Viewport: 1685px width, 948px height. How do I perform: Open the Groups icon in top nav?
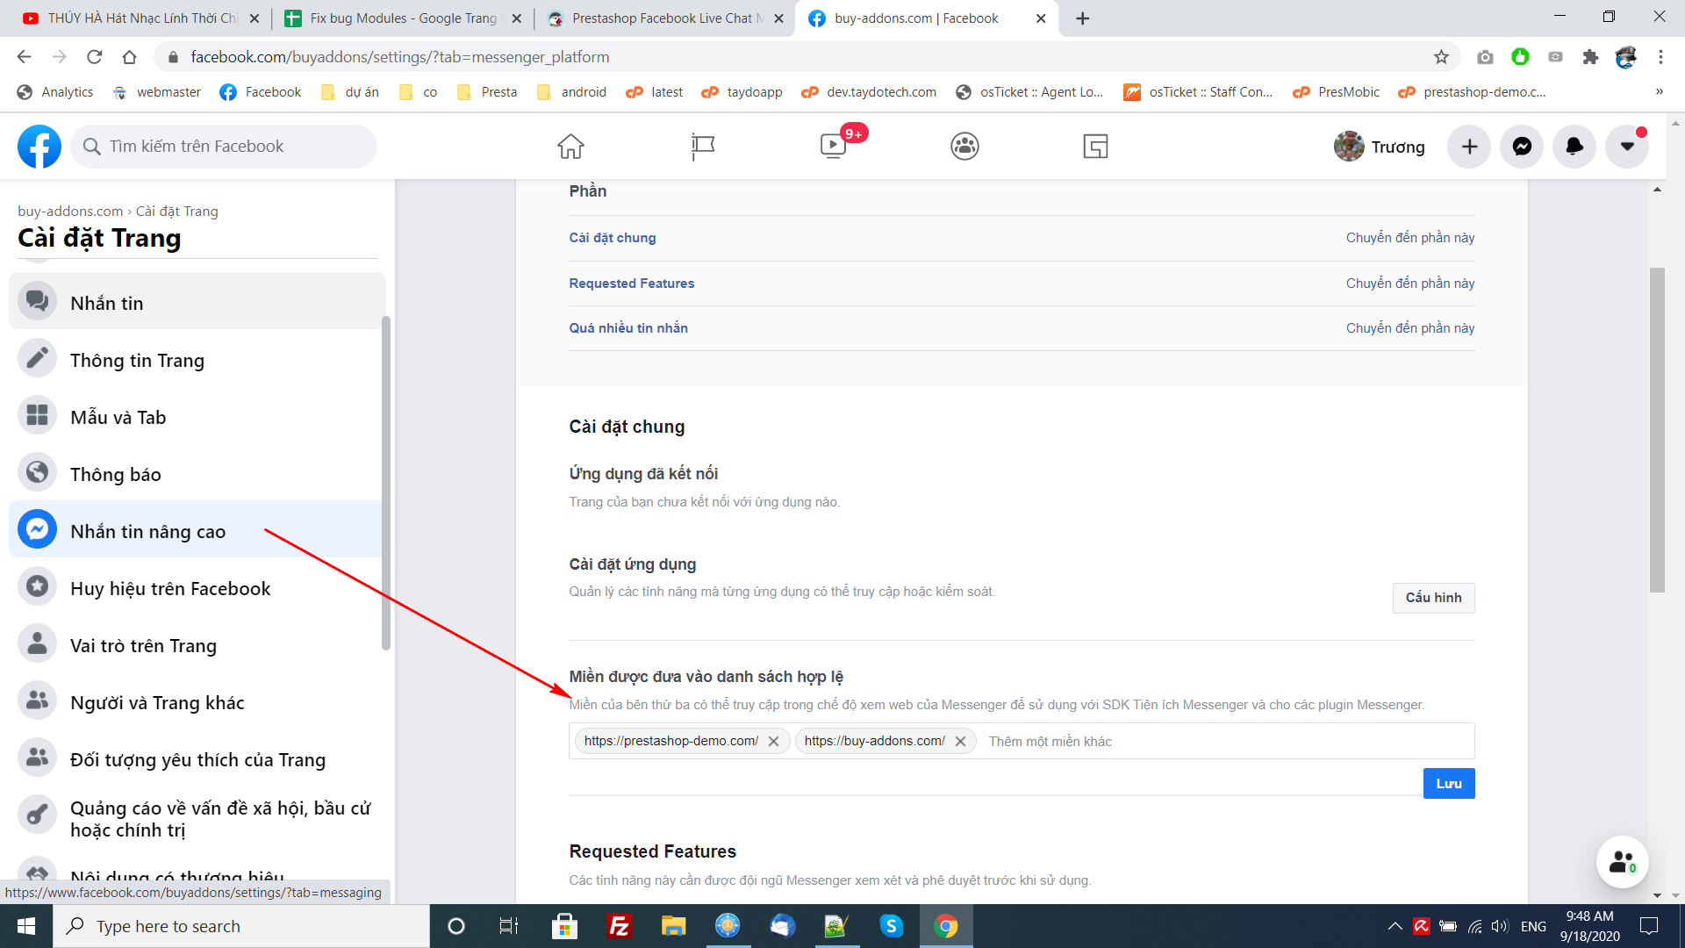(x=964, y=147)
